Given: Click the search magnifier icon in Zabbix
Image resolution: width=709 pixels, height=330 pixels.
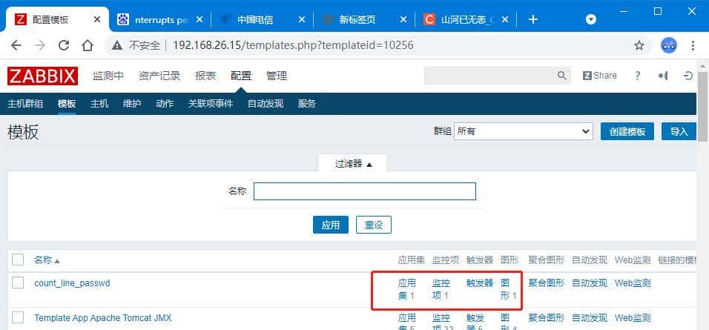Looking at the screenshot, I should click(561, 76).
